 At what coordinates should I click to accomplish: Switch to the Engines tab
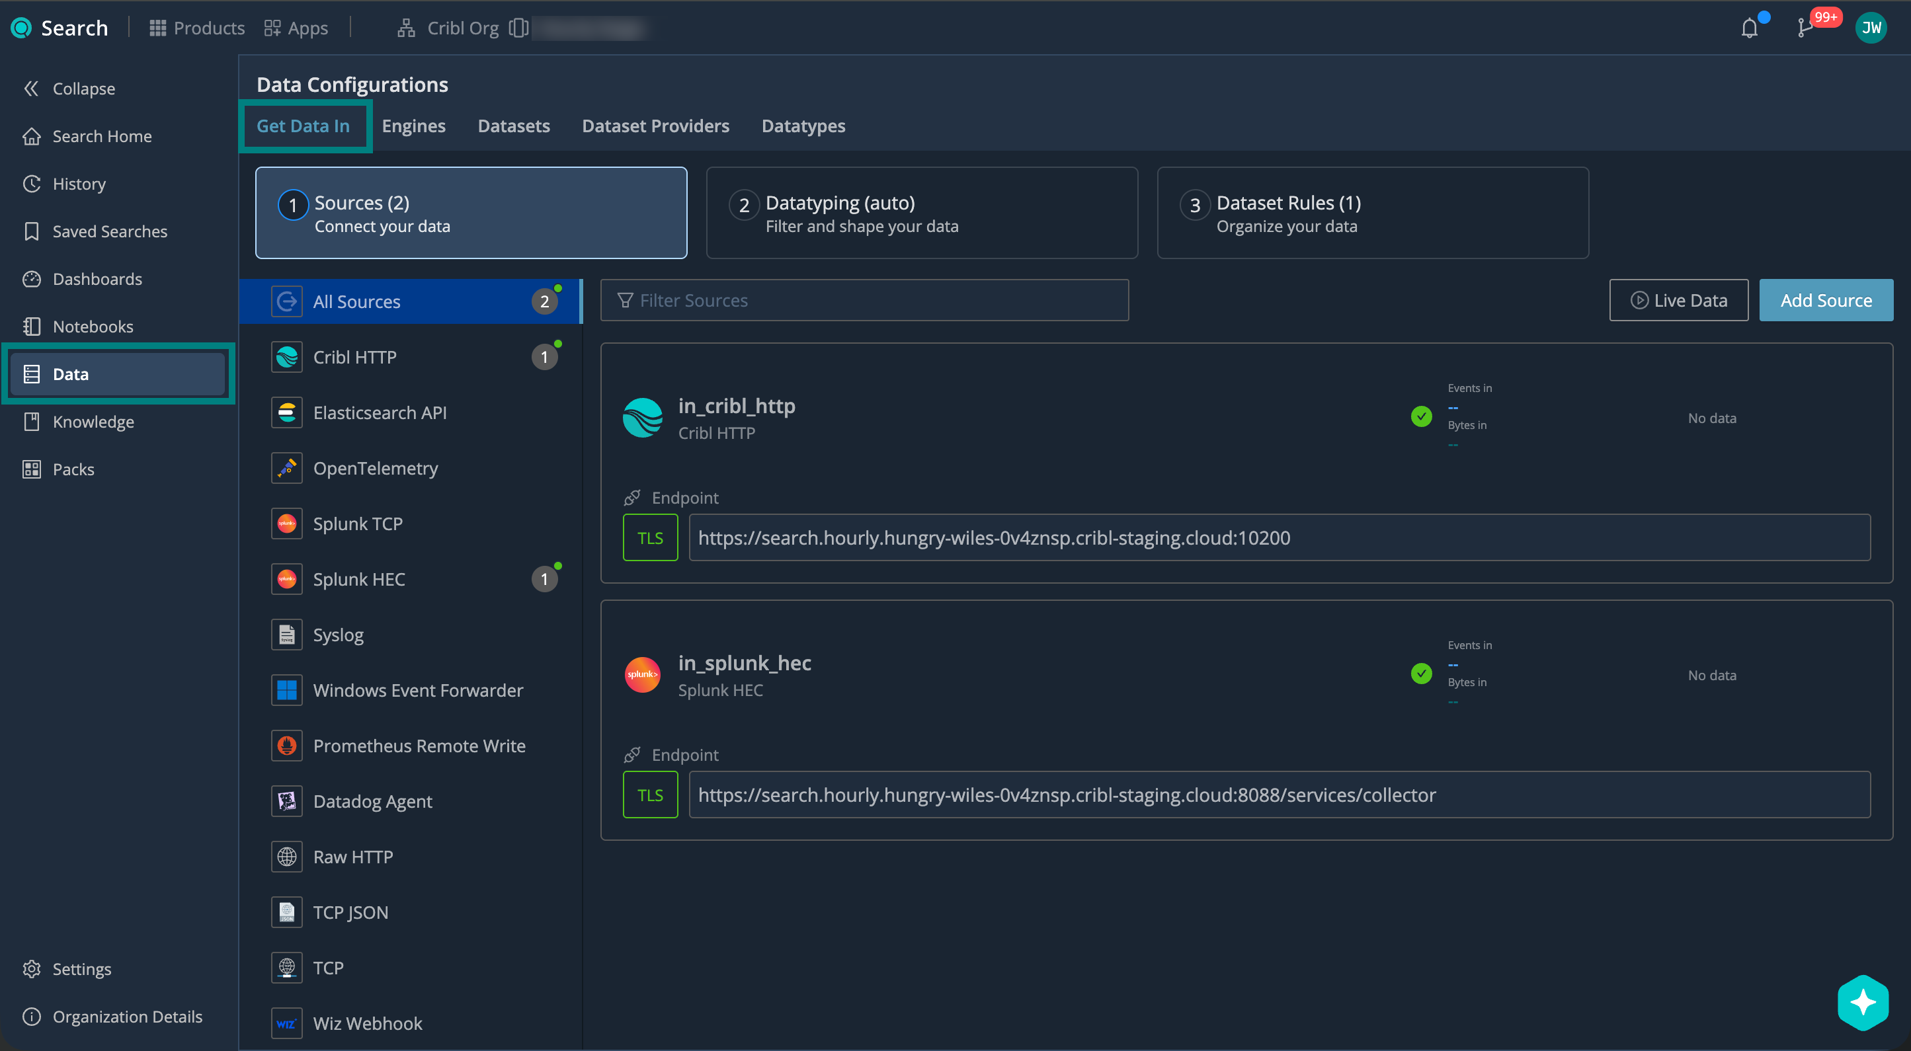(x=413, y=126)
